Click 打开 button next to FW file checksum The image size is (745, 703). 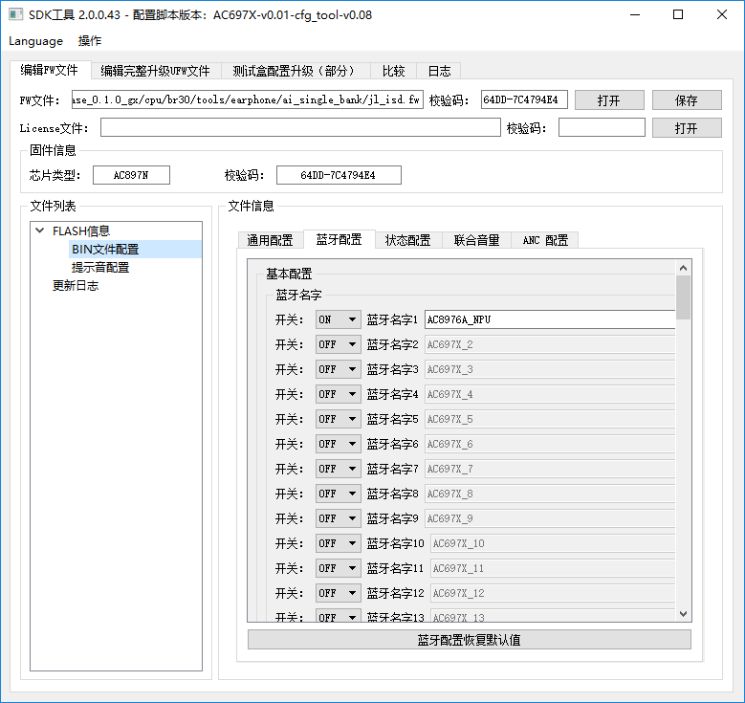coord(609,99)
